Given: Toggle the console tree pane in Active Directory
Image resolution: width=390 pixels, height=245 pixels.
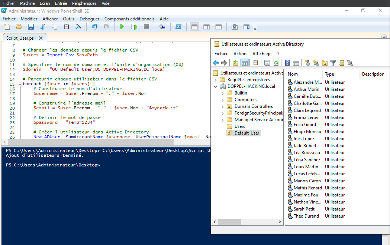Looking at the screenshot, I should [x=245, y=63].
